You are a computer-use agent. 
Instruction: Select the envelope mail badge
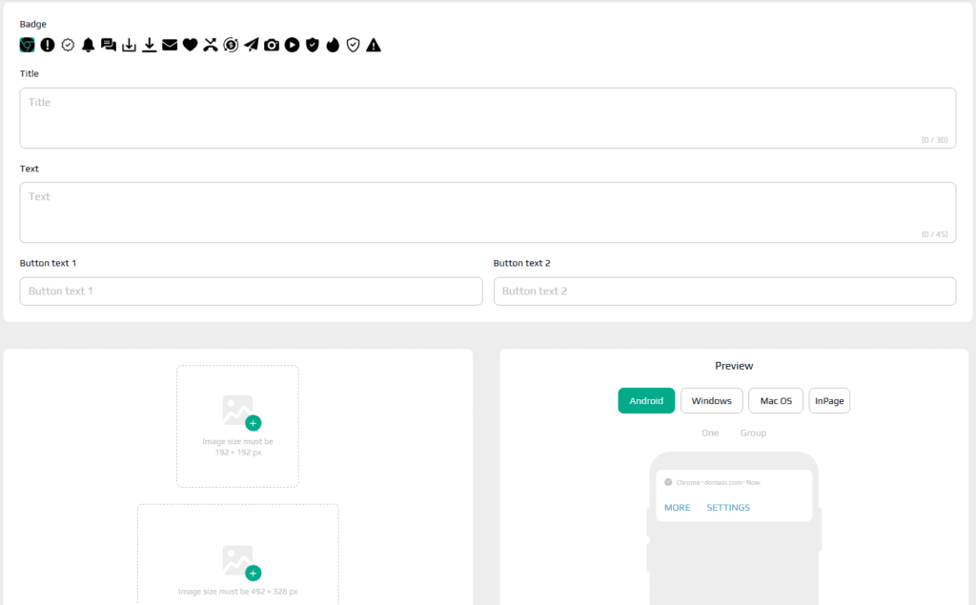point(170,45)
